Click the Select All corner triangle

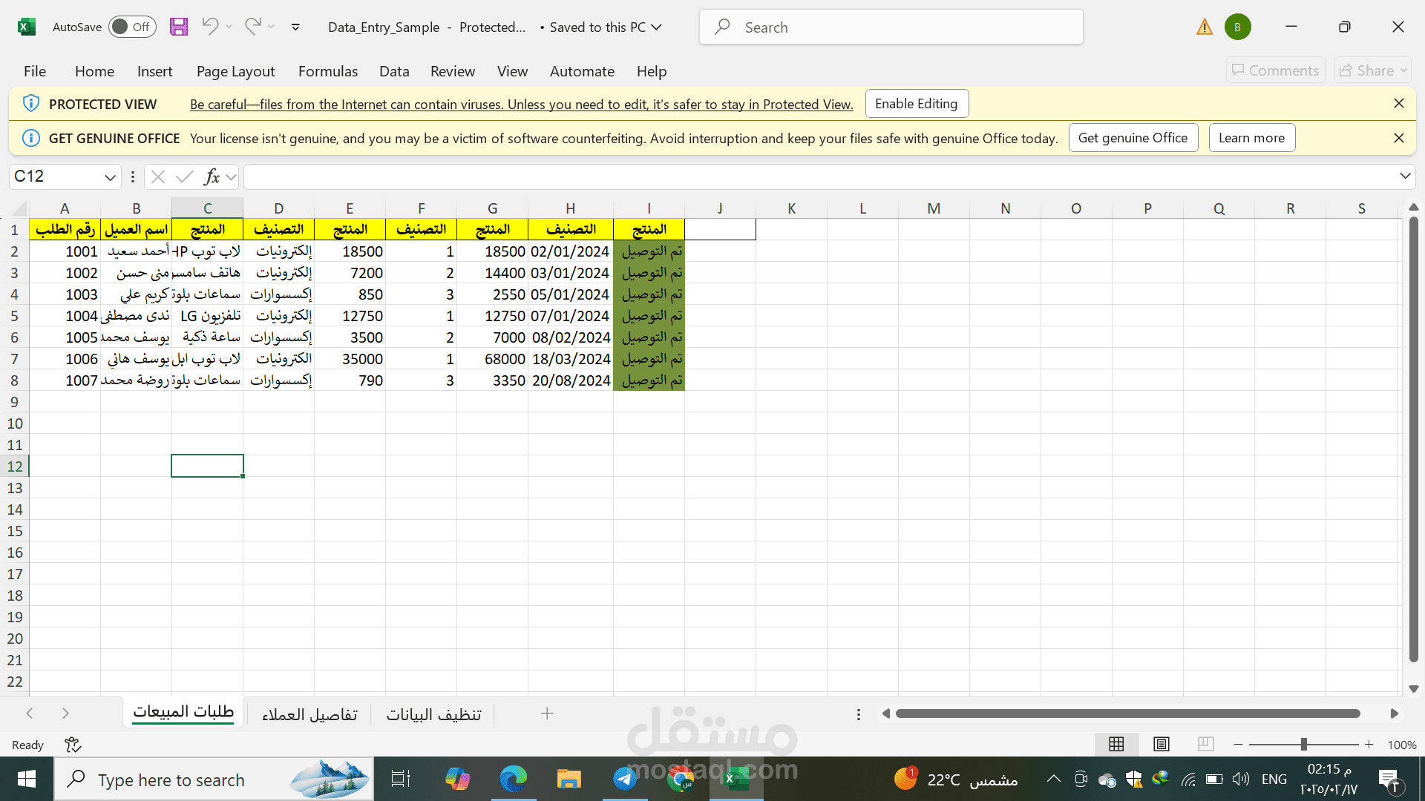point(20,208)
